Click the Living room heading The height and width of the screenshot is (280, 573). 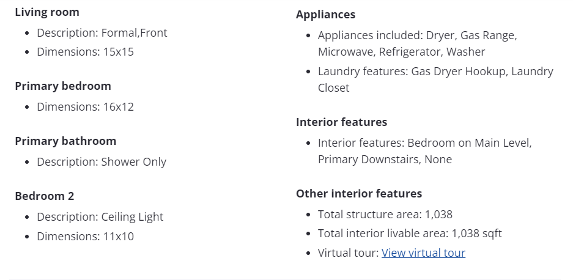pyautogui.click(x=47, y=12)
